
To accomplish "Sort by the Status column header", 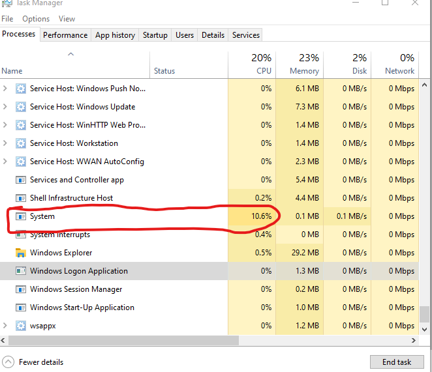I will pyautogui.click(x=189, y=65).
